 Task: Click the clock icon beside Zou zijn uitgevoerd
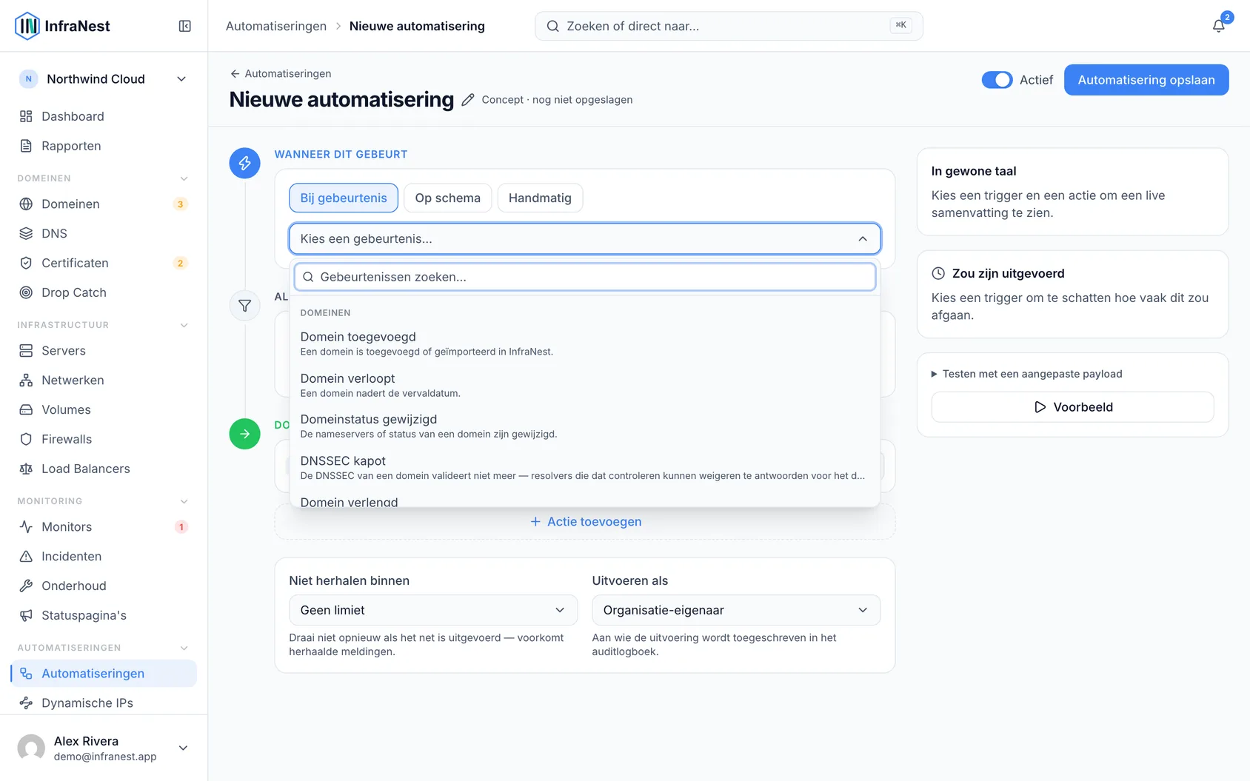pos(938,273)
